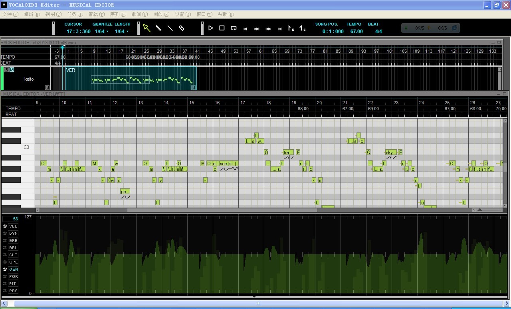Select the line tool
511x309 pixels.
coord(170,28)
